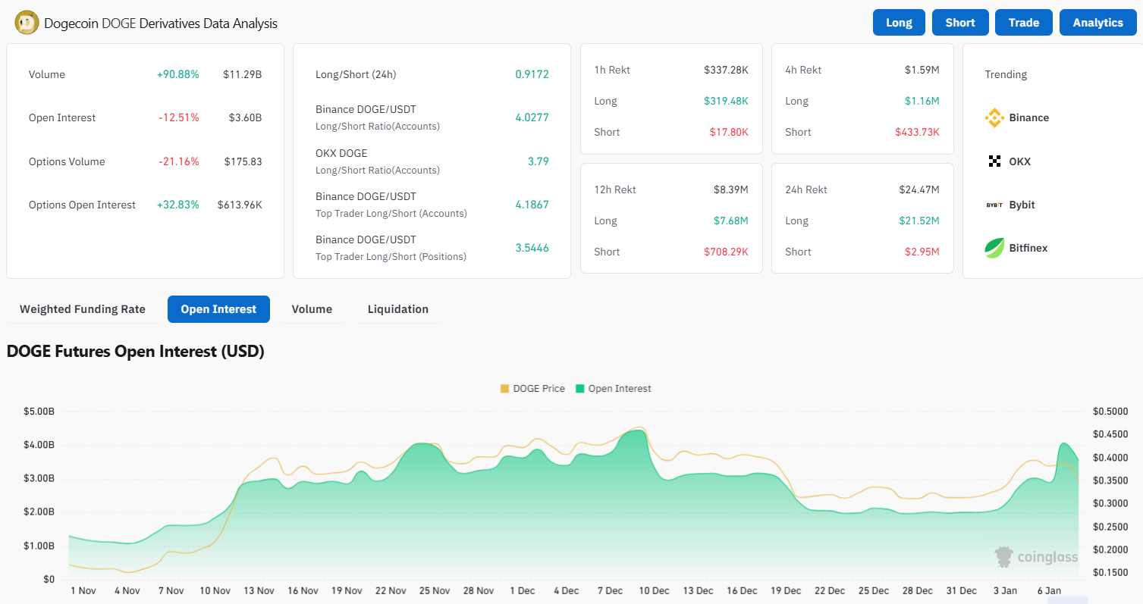This screenshot has height=604, width=1143.
Task: Click the $0.4500 right axis label
Action: pyautogui.click(x=1110, y=434)
